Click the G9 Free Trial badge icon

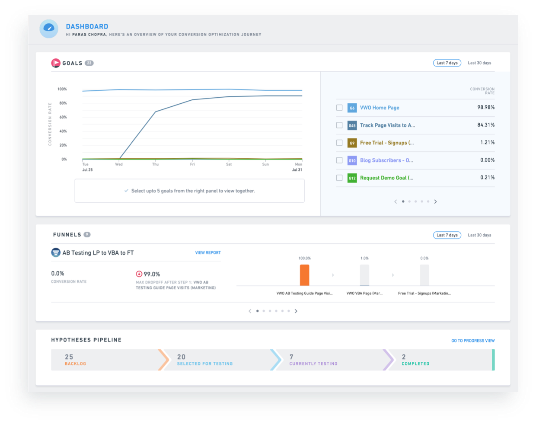[x=351, y=143]
